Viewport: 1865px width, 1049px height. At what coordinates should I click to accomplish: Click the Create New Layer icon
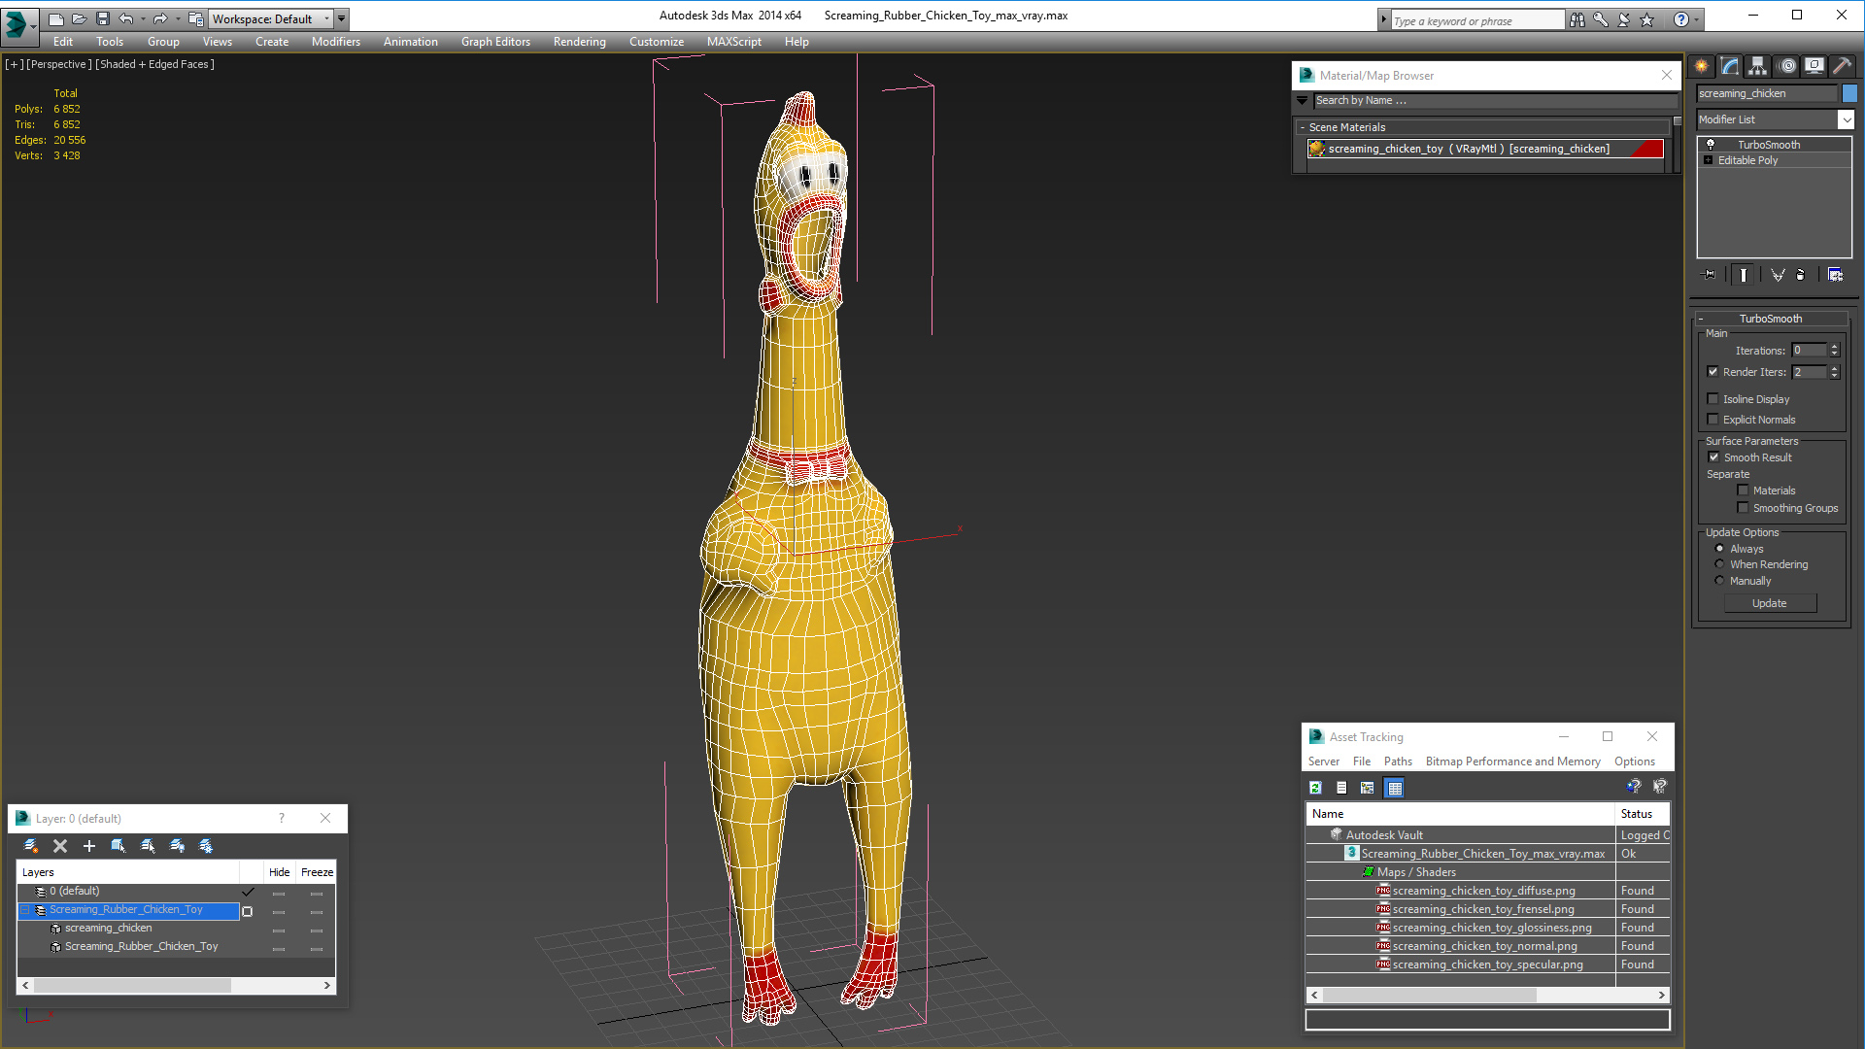pyautogui.click(x=31, y=846)
